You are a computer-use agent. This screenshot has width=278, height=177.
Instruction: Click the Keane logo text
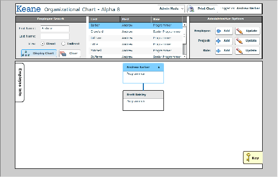(28, 9)
